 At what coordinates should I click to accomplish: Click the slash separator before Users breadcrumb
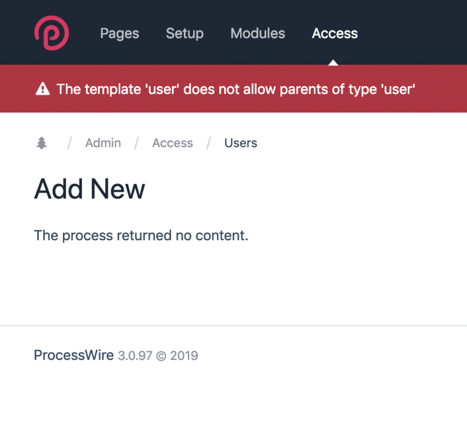[209, 143]
